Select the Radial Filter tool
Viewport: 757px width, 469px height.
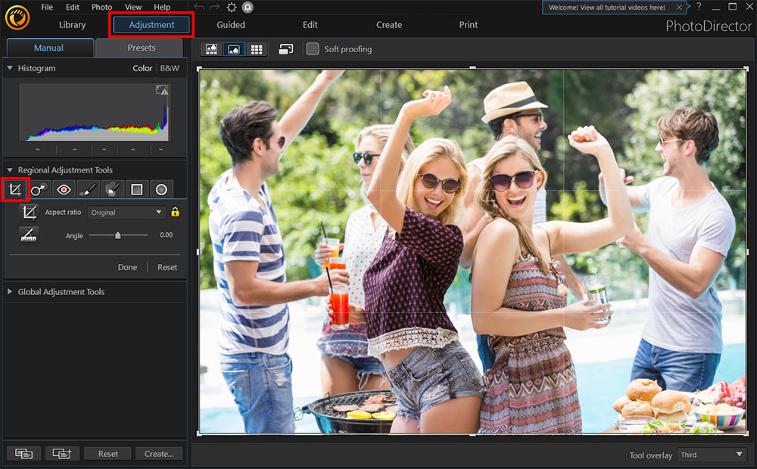161,189
